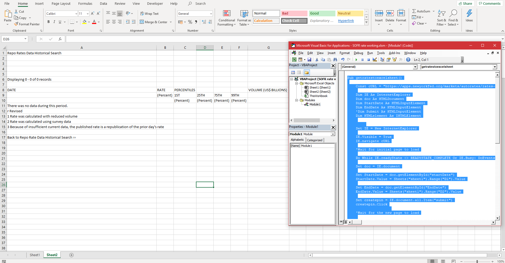The width and height of the screenshot is (505, 263).
Task: Open Find binoculars in VBA toolbar
Action: pyautogui.click(x=335, y=60)
